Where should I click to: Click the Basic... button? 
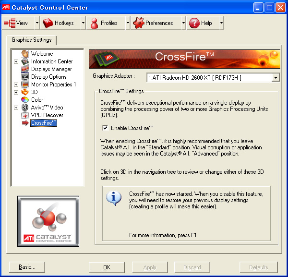point(27,267)
